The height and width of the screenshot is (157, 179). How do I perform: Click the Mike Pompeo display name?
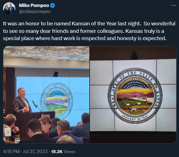[x=34, y=5]
